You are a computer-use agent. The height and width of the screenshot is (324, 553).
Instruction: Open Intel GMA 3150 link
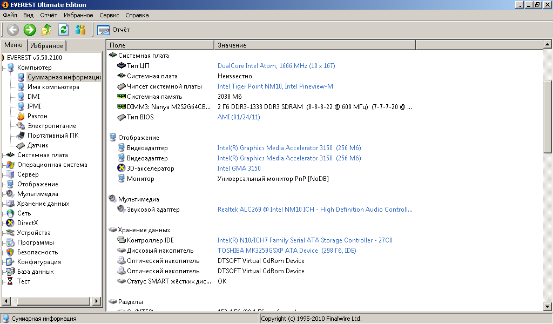pos(239,168)
